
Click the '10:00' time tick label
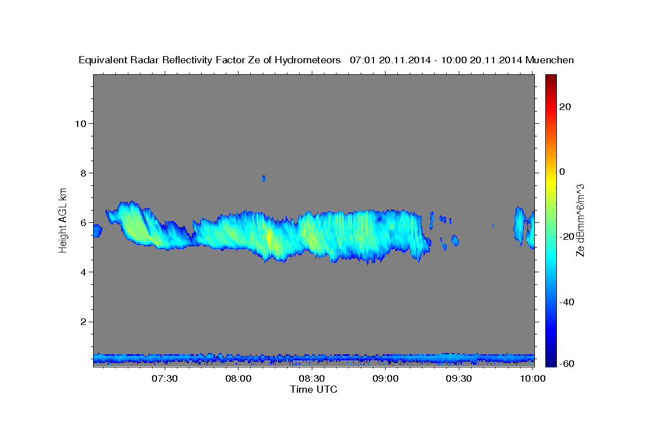[533, 378]
